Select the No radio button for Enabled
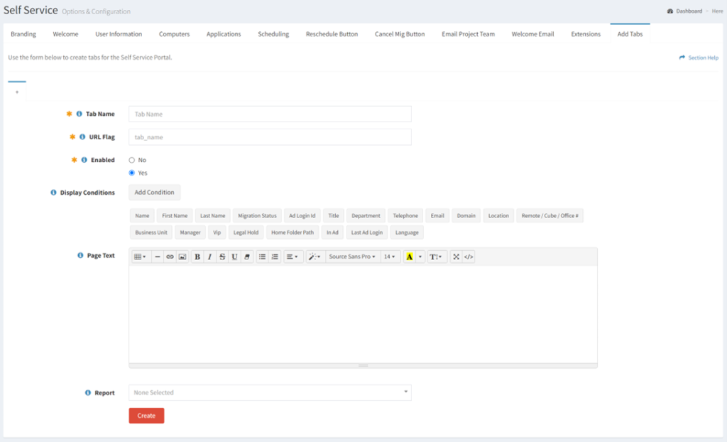This screenshot has height=442, width=727. (131, 160)
